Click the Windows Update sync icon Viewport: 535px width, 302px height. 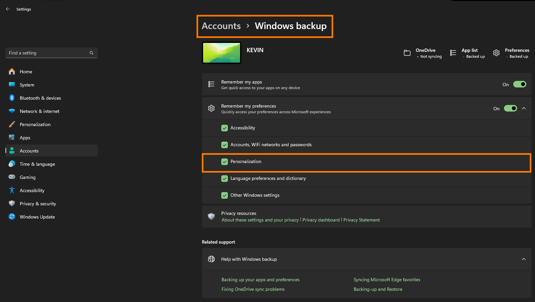12,217
